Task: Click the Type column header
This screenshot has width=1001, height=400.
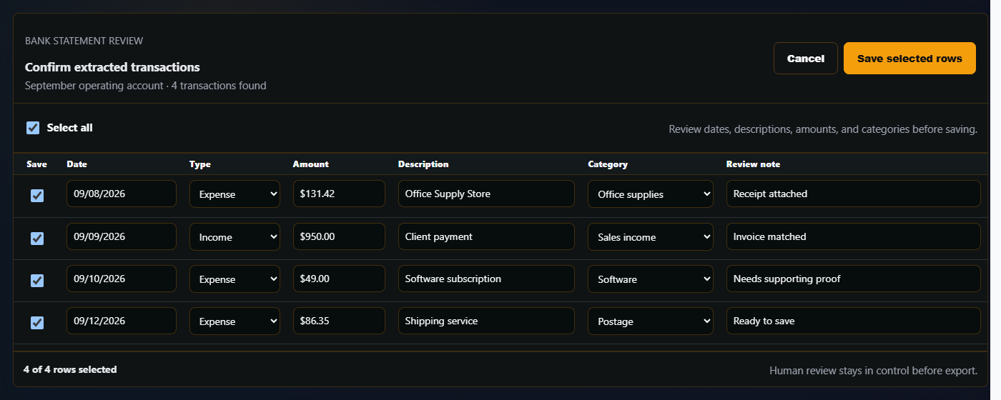Action: coord(200,164)
